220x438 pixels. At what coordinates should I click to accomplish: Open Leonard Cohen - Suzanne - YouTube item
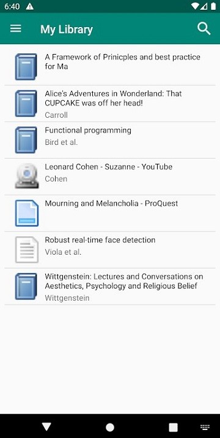(110, 177)
